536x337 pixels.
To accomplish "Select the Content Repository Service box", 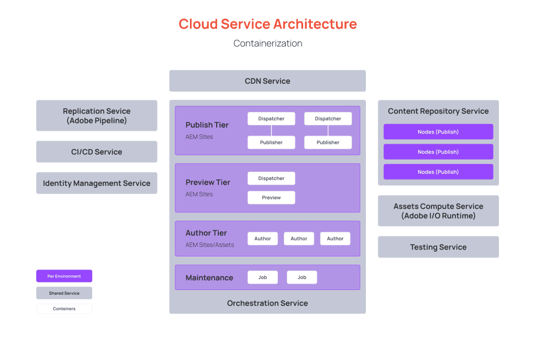I will (x=438, y=111).
